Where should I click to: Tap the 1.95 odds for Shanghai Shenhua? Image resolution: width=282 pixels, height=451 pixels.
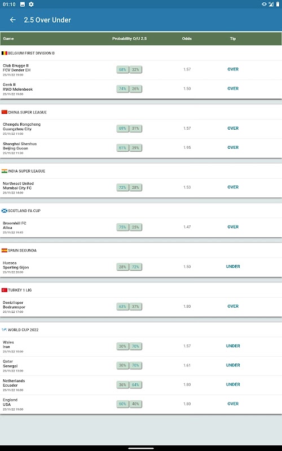[187, 148]
